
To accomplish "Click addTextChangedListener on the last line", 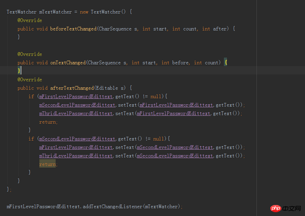I will 112,206.
